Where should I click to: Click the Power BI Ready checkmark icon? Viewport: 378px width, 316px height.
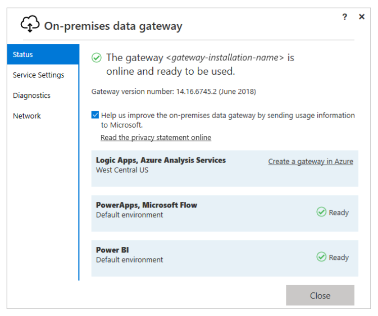tap(321, 257)
